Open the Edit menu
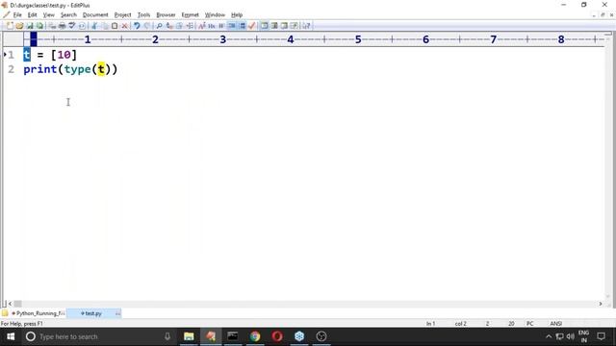The height and width of the screenshot is (346, 616). tap(32, 15)
